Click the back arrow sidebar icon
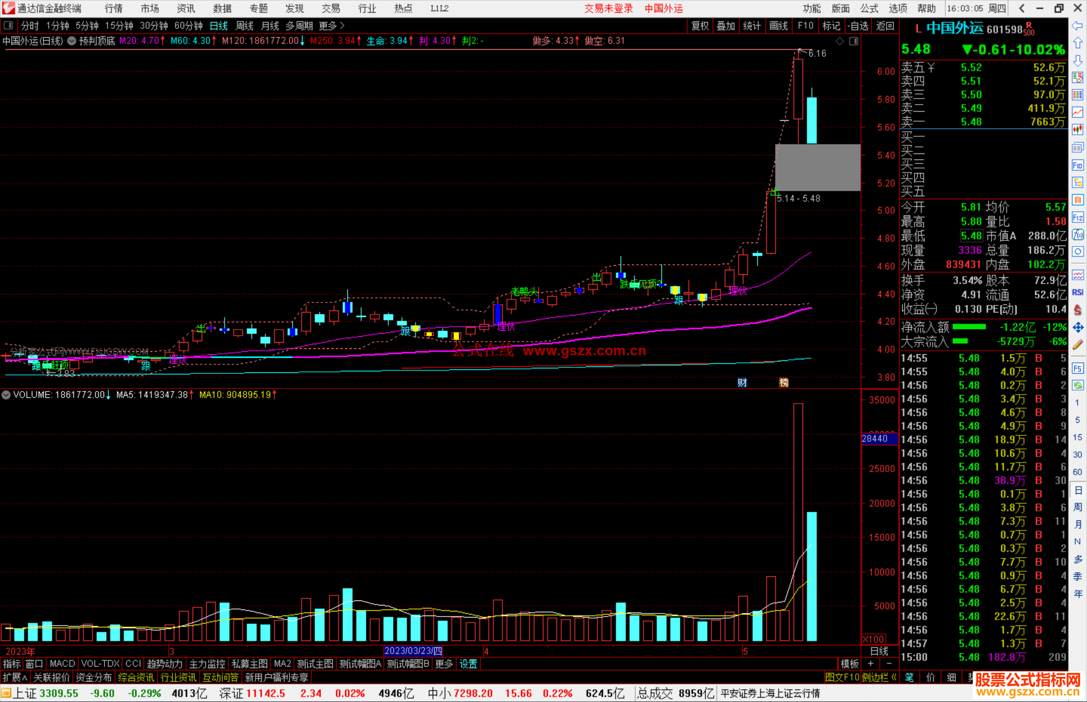Viewport: 1087px width, 702px height. tap(1077, 26)
